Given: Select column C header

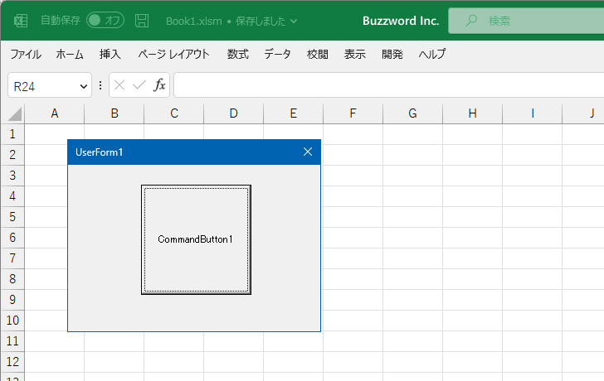Looking at the screenshot, I should click(173, 113).
